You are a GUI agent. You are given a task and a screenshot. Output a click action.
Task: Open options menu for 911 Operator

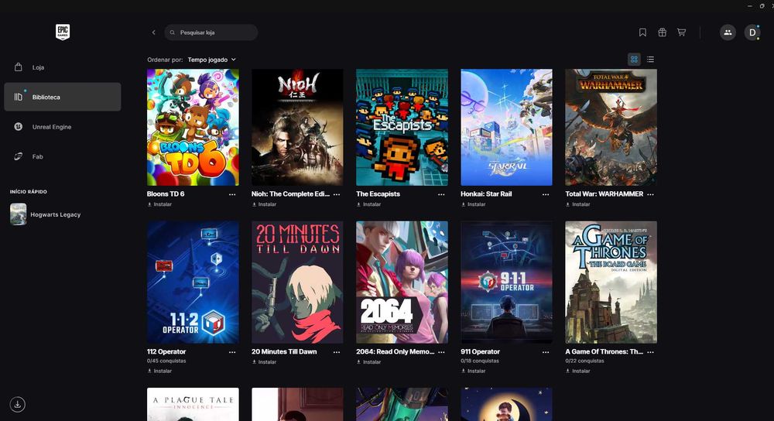pos(546,352)
